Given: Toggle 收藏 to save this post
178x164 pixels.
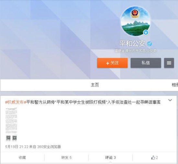Looking at the screenshot, I should click(22, 158).
